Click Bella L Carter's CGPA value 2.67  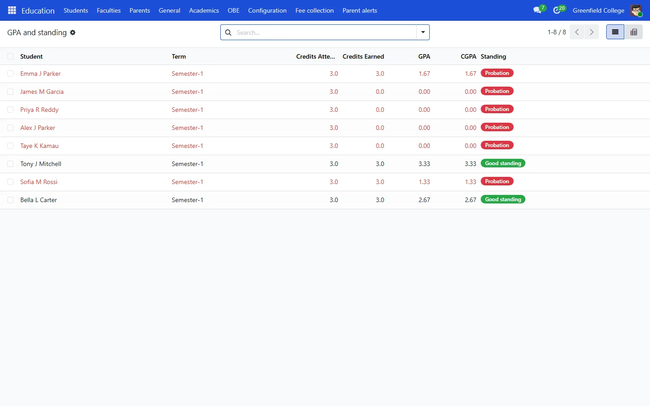click(470, 200)
